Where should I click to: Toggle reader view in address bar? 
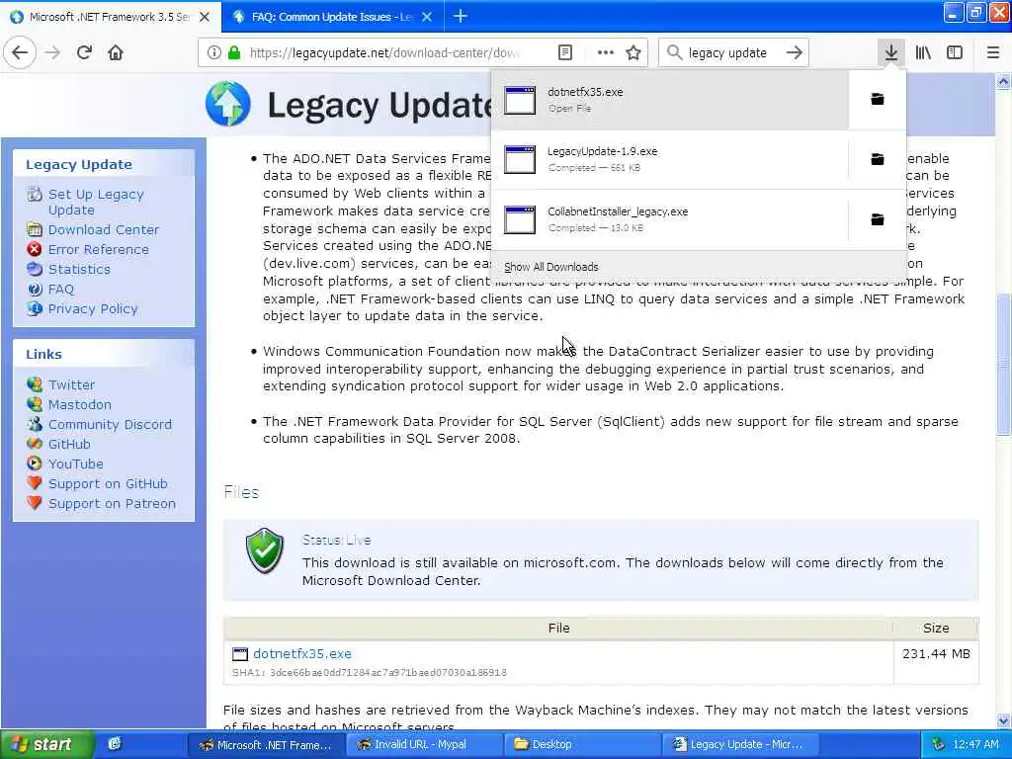[564, 52]
